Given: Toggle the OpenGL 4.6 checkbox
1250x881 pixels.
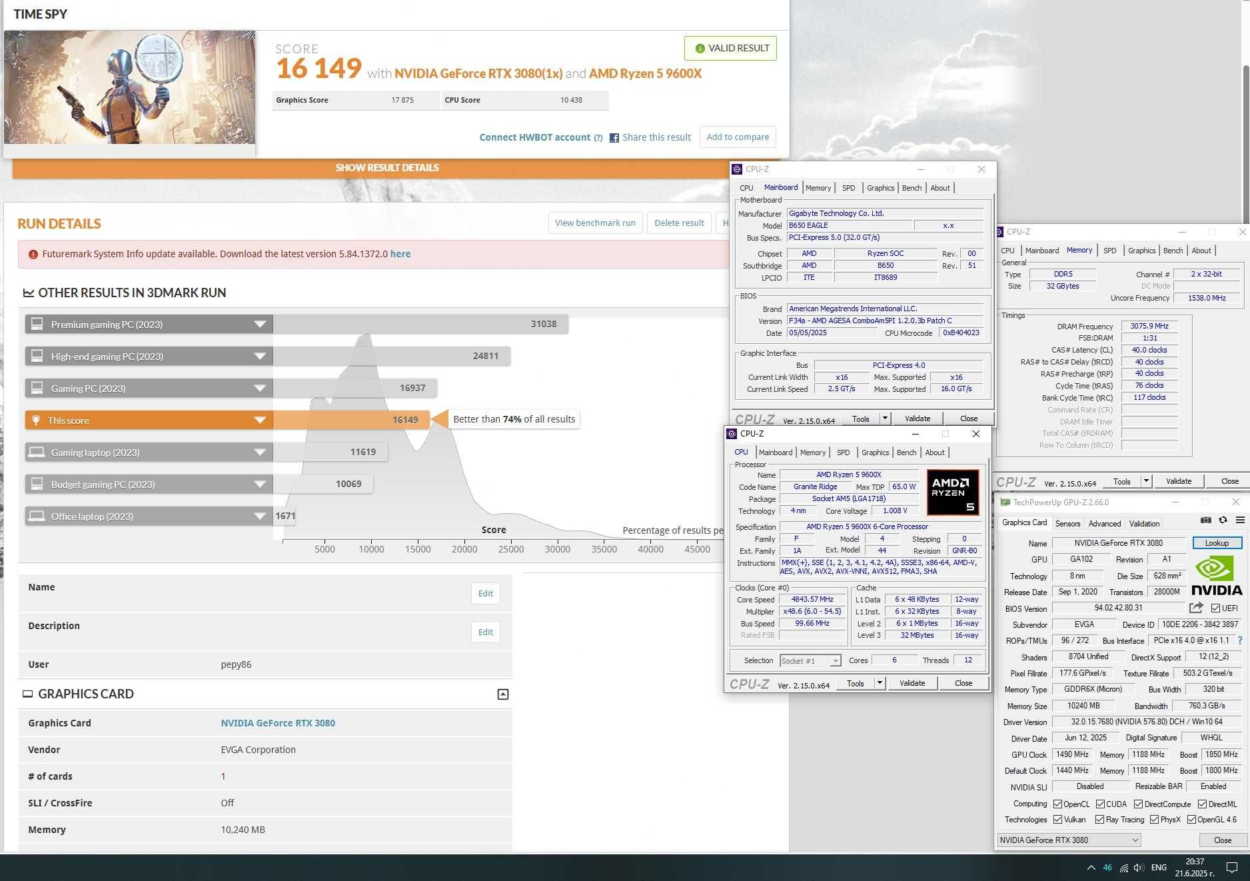Looking at the screenshot, I should 1191,820.
